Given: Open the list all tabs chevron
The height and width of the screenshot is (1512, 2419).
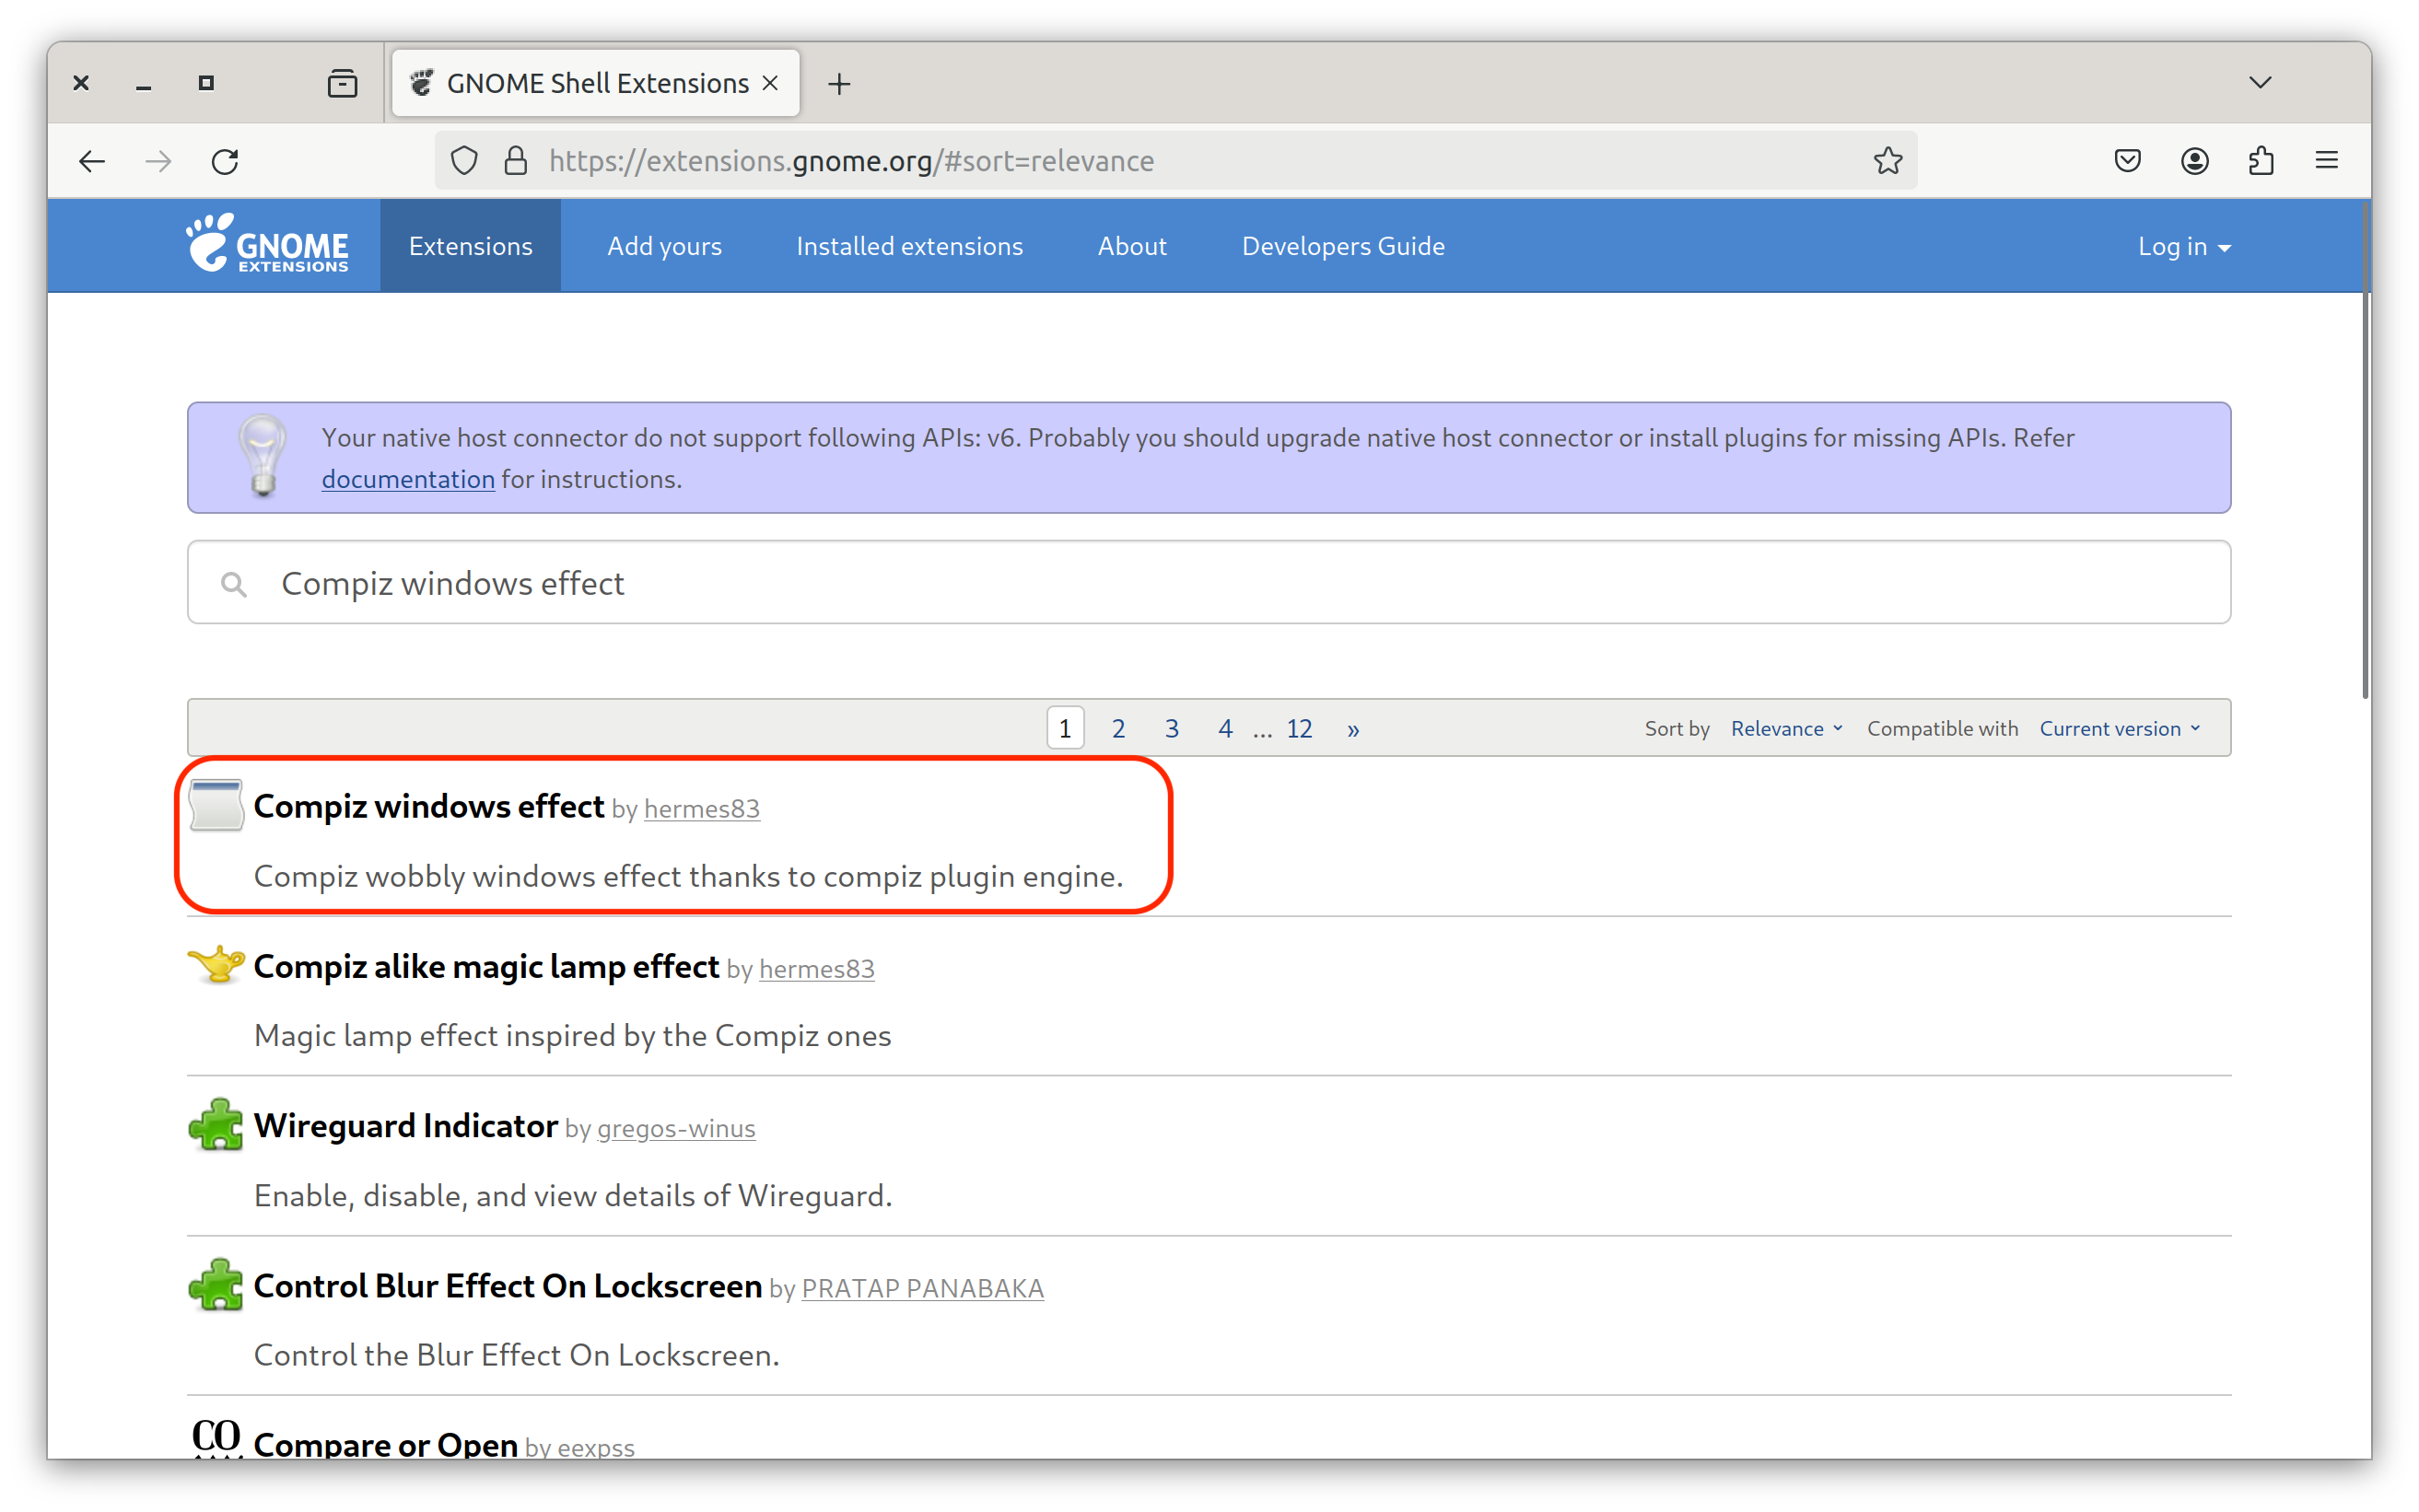Looking at the screenshot, I should [2260, 83].
